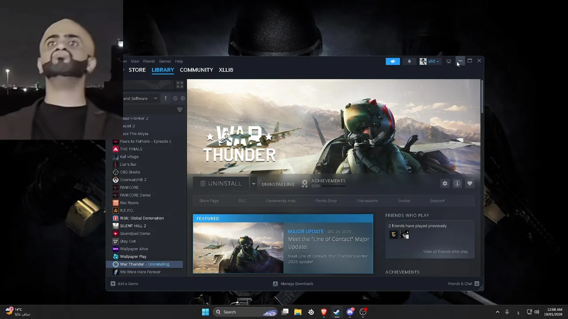The width and height of the screenshot is (568, 319).
Task: Open War Thunder manage gear icon
Action: (x=445, y=183)
